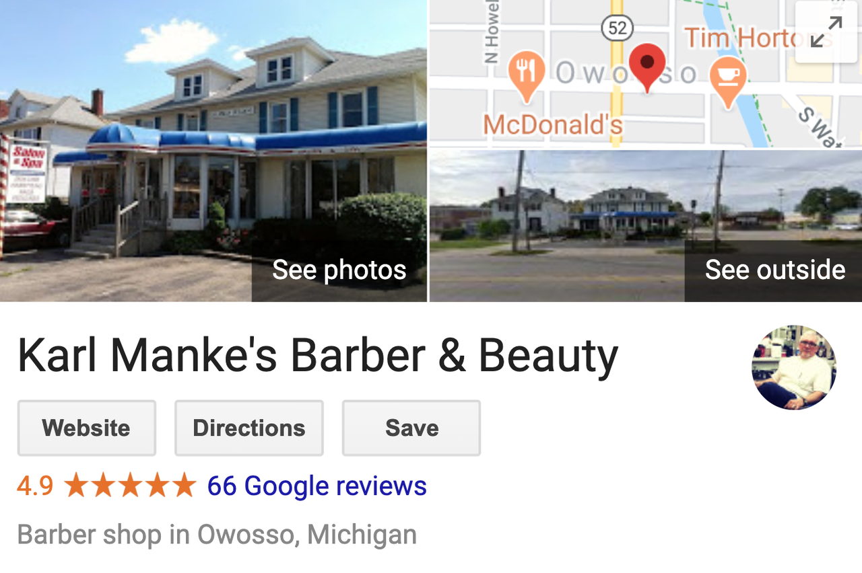Click the Karl Manke's Barber & Beauty title
Image resolution: width=862 pixels, height=573 pixels.
pyautogui.click(x=318, y=356)
